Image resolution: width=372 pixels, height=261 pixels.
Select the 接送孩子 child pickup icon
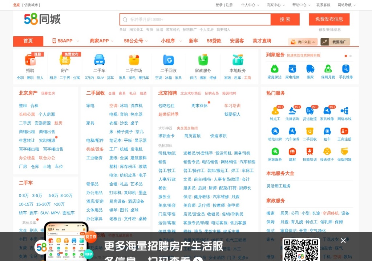click(x=327, y=151)
